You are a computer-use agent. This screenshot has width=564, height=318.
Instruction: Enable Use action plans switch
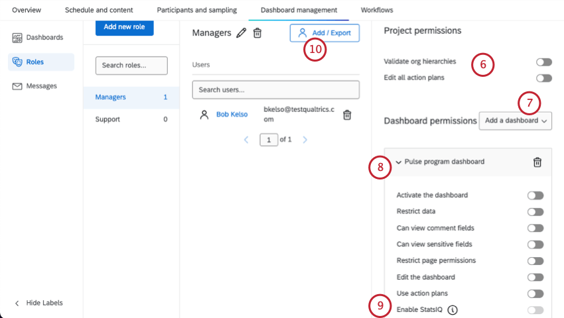coord(535,294)
